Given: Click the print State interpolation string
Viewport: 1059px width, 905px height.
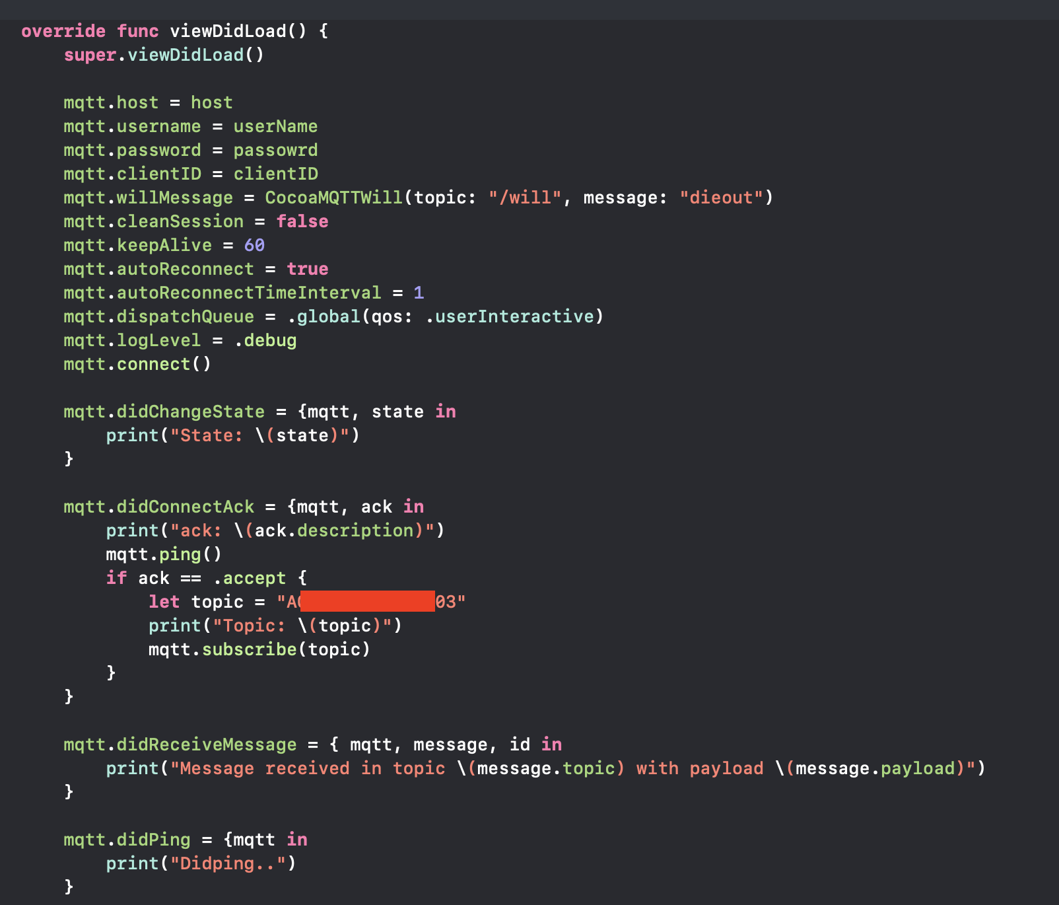Looking at the screenshot, I should (x=264, y=435).
